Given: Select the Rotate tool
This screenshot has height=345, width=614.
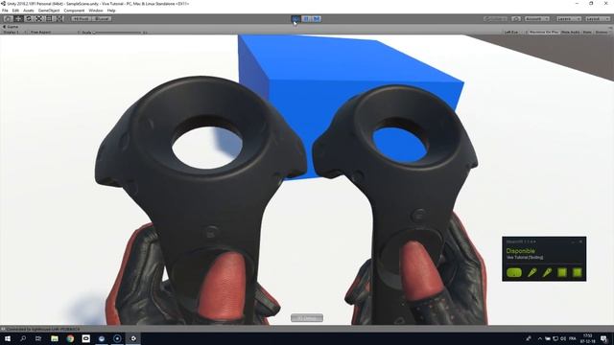Looking at the screenshot, I should pyautogui.click(x=28, y=19).
